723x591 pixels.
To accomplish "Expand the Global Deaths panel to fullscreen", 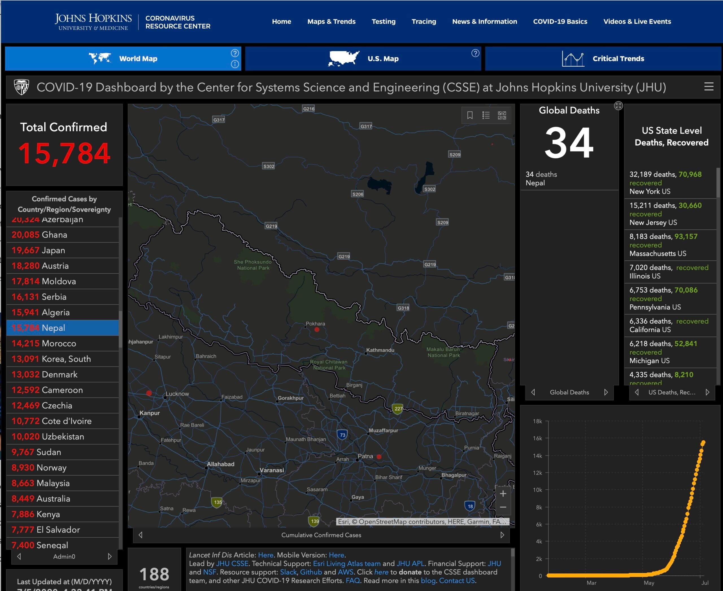I will tap(618, 106).
